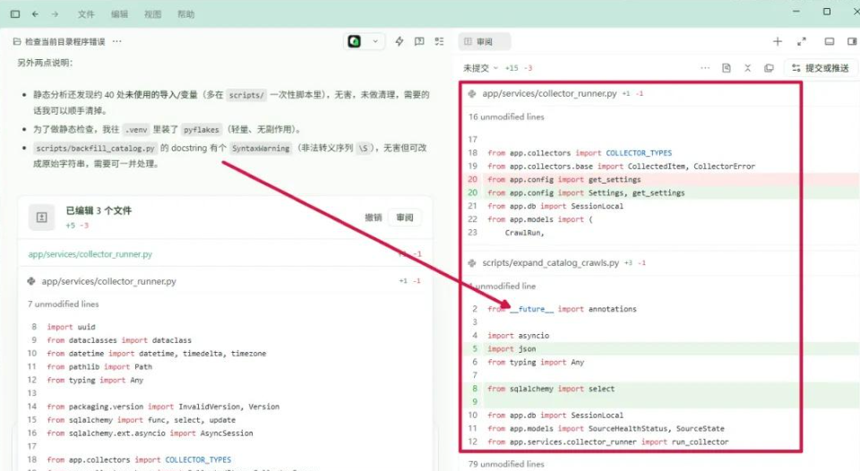Click the lightning bolt icon

(x=400, y=41)
